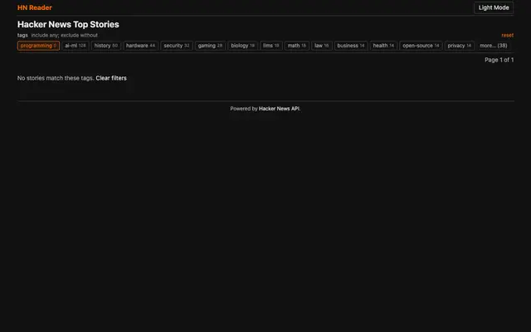
Task: Toggle the history tag filter
Action: (x=105, y=46)
